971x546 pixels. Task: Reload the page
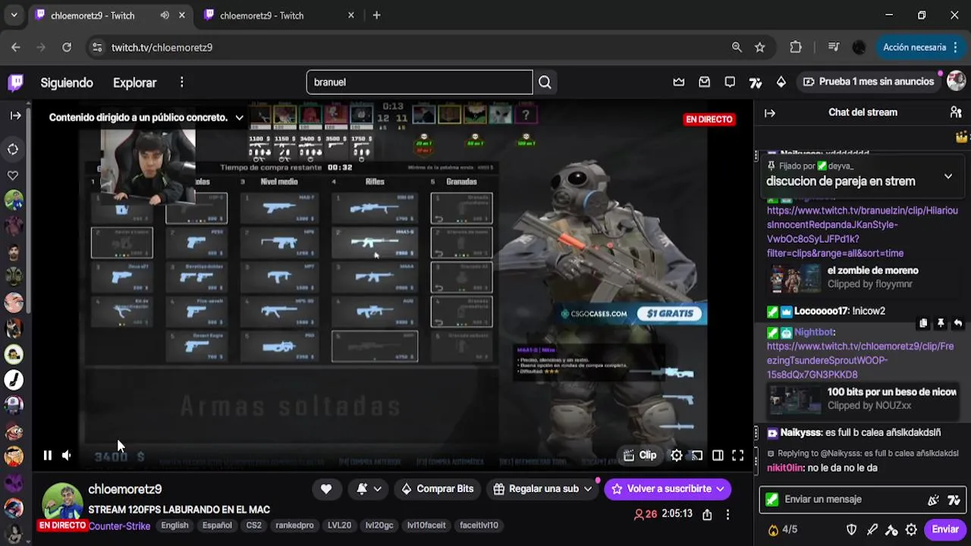67,47
